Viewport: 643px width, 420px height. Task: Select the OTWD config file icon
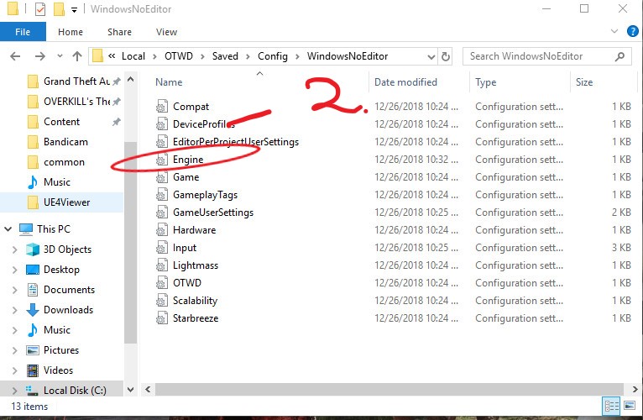[x=161, y=283]
